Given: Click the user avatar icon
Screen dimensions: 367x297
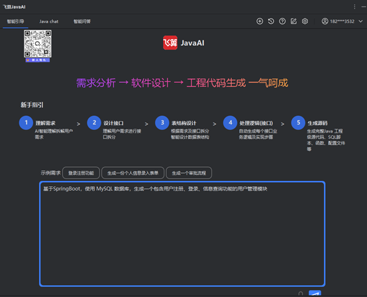Looking at the screenshot, I should point(325,21).
